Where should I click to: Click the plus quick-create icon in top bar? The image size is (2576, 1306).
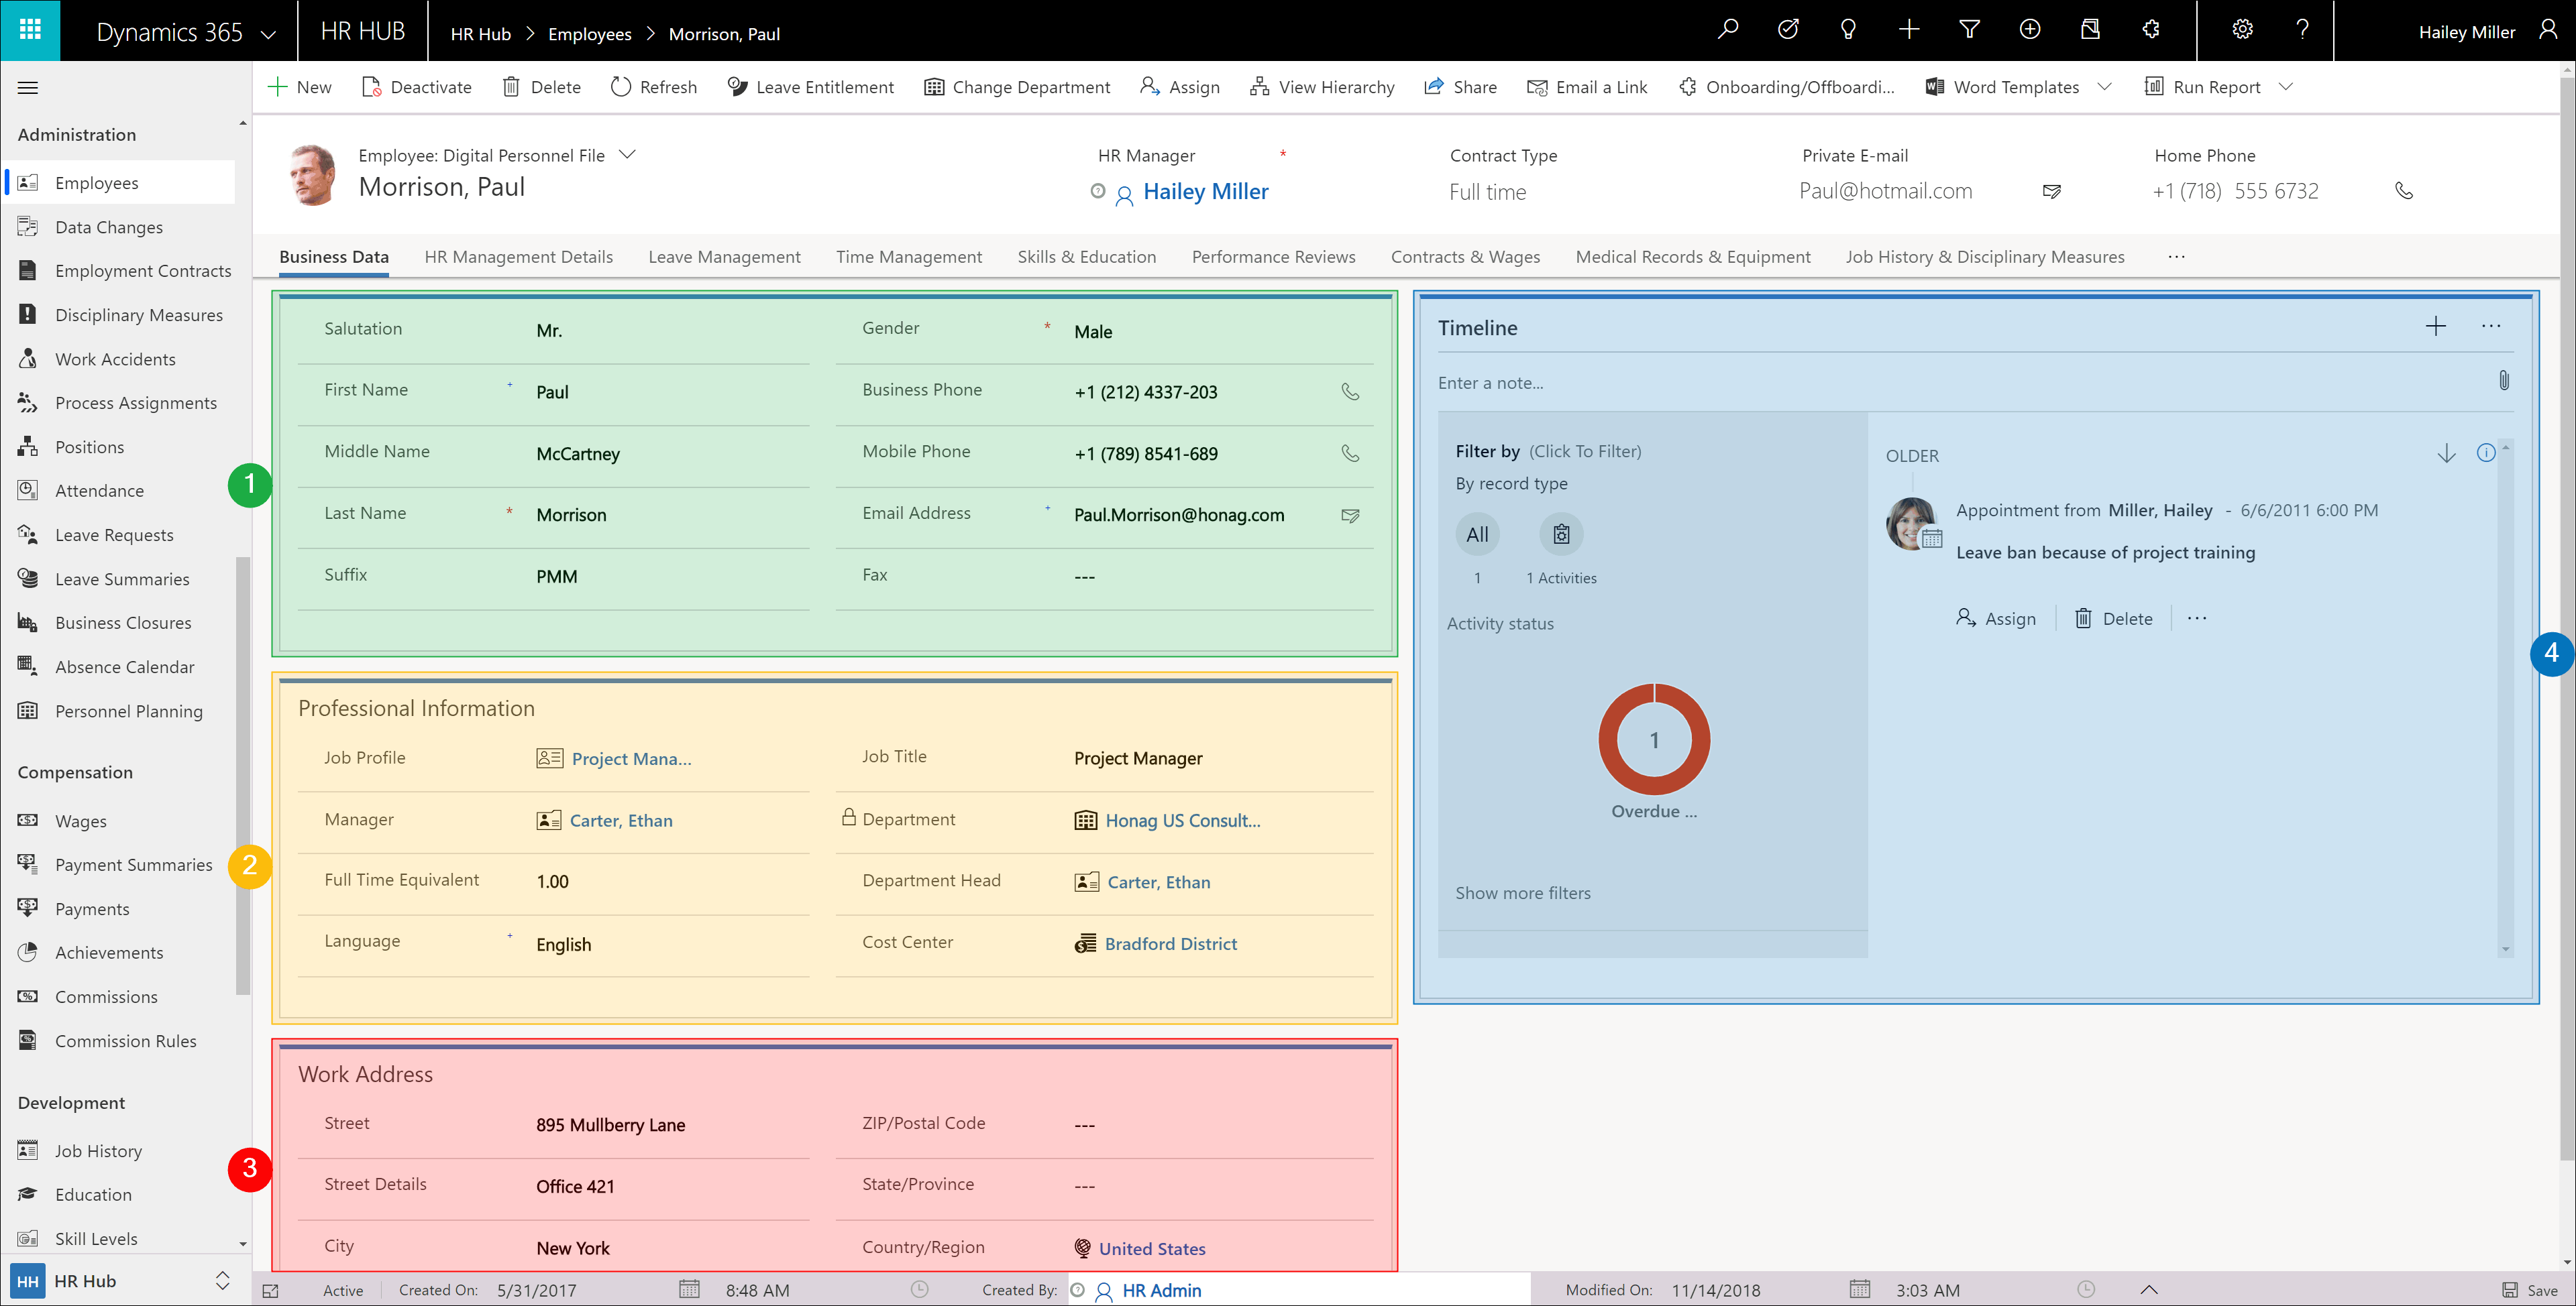[x=1909, y=30]
